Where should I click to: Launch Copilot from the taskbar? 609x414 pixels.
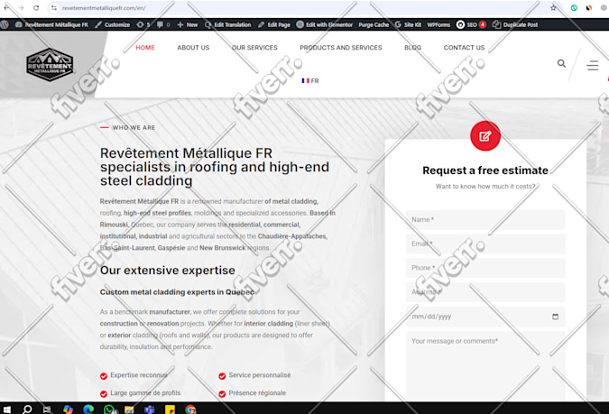tap(68, 409)
